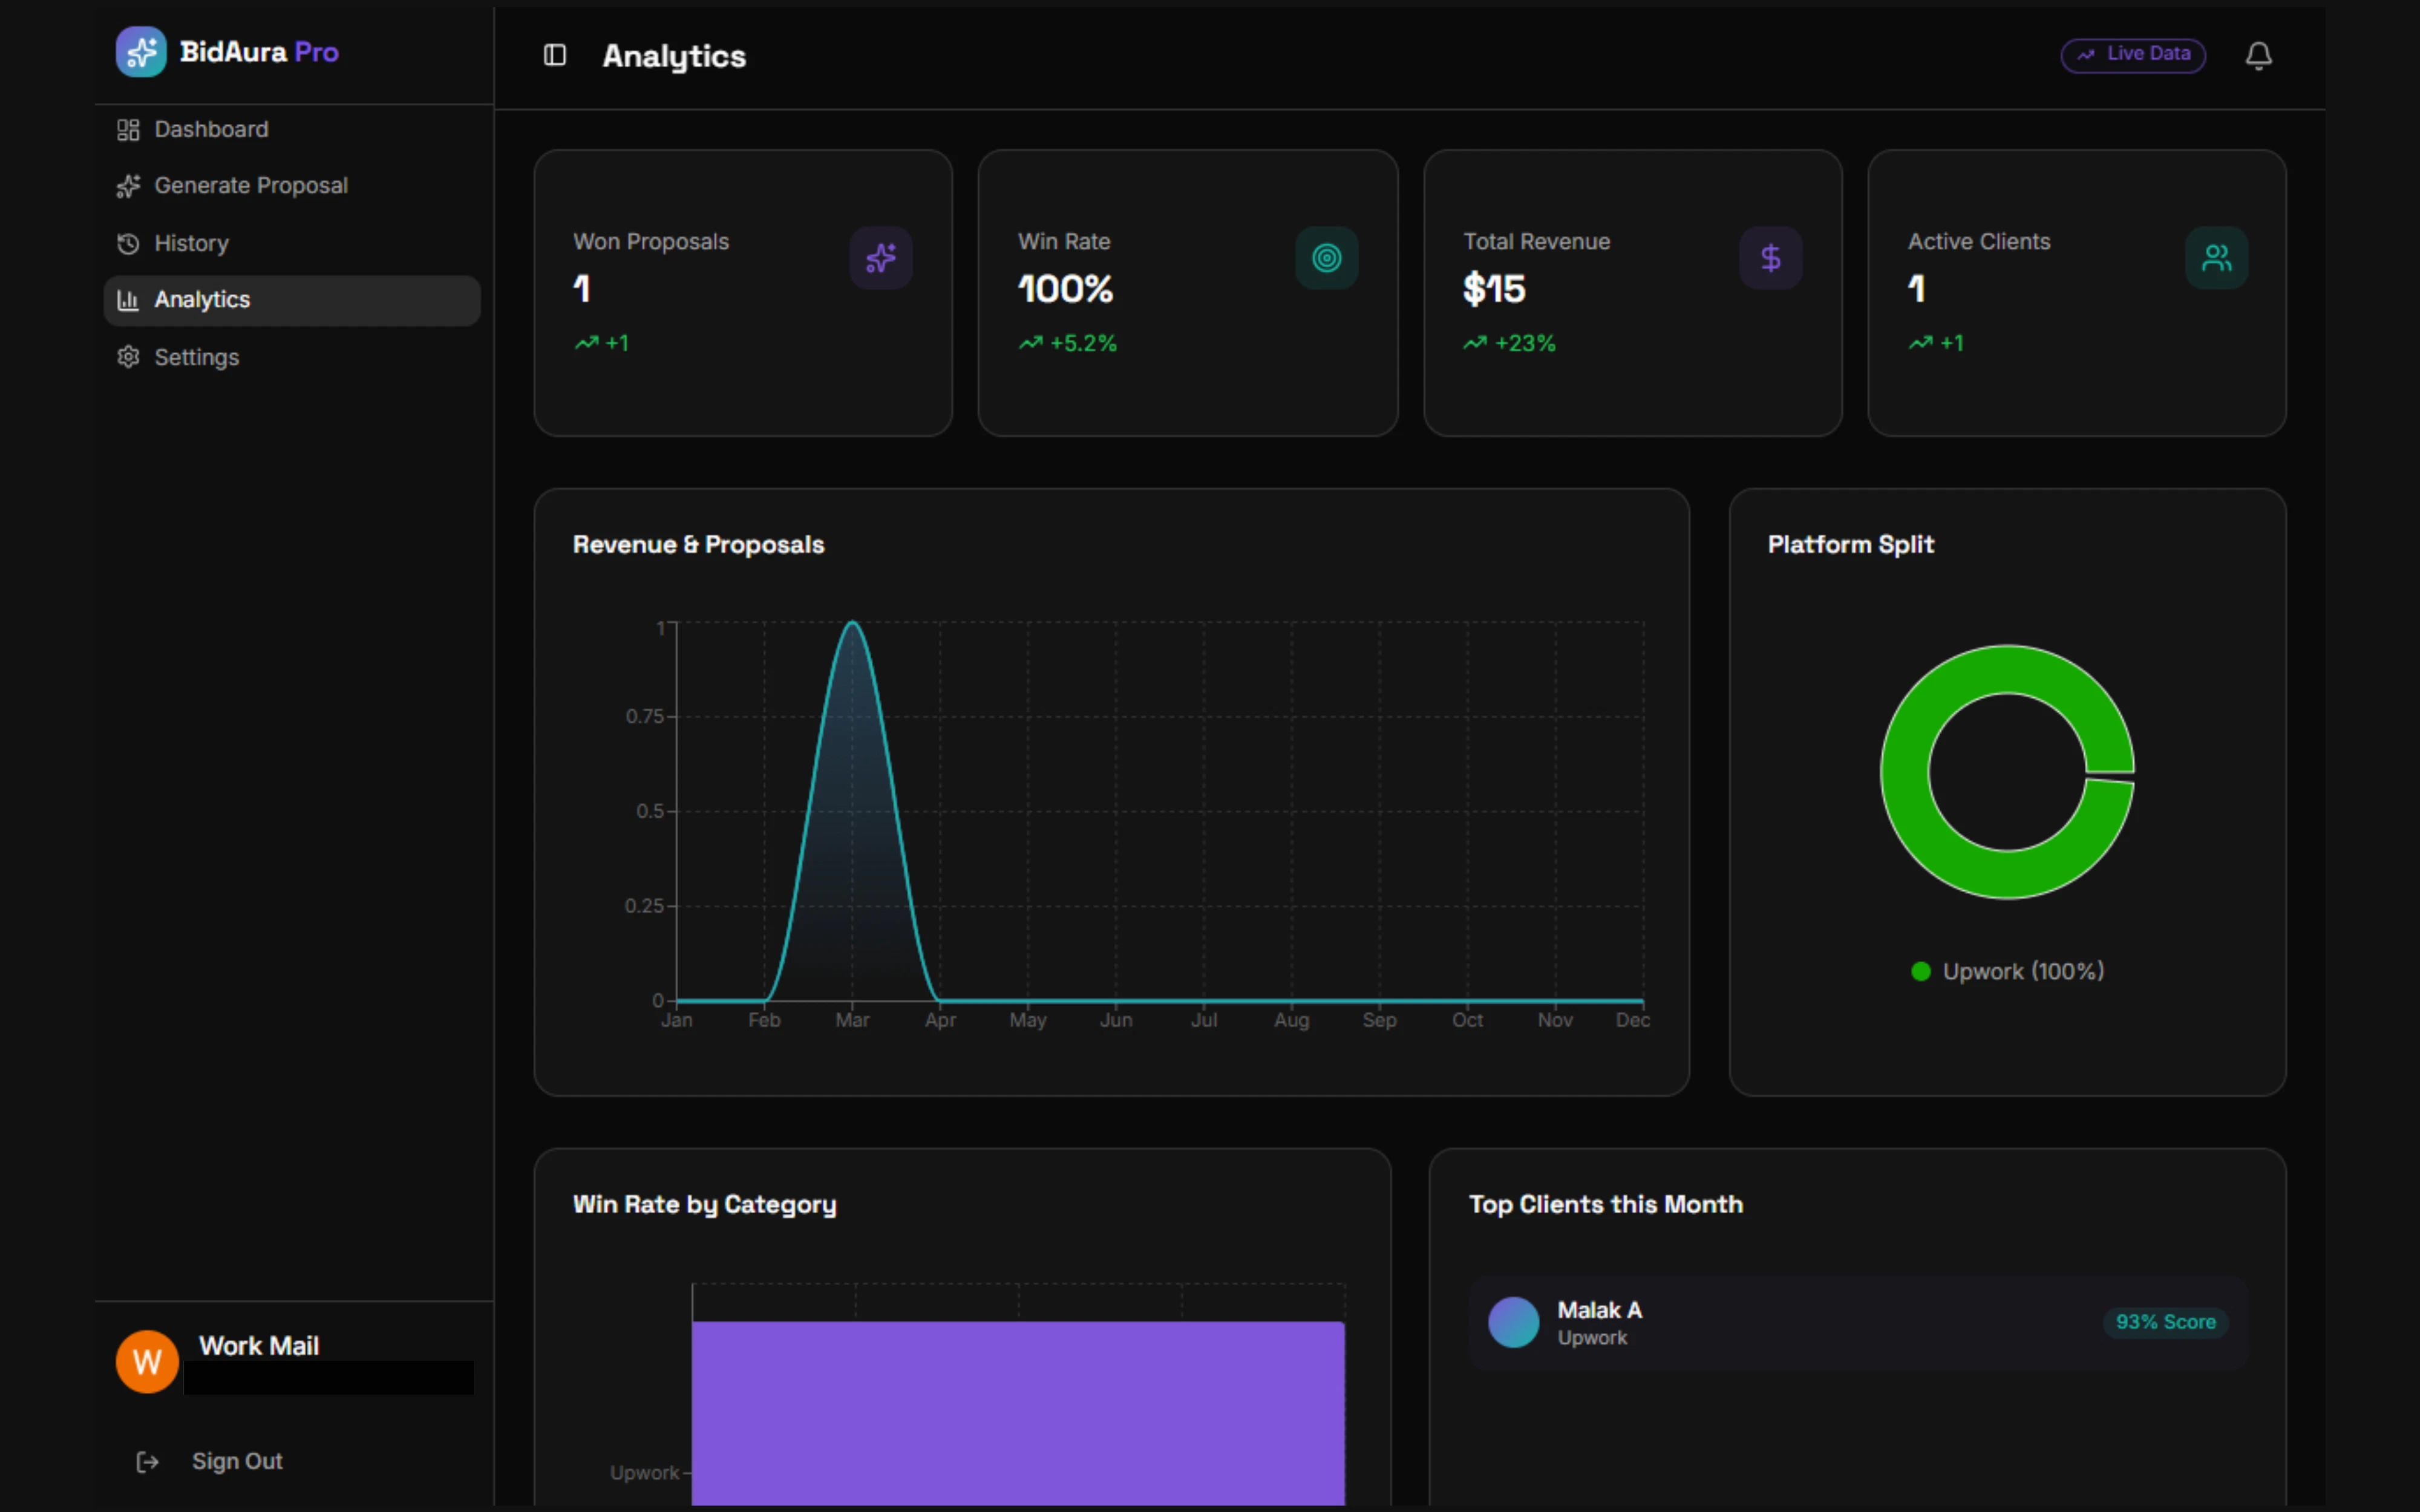Click the 93% Score badge

click(x=2165, y=1322)
